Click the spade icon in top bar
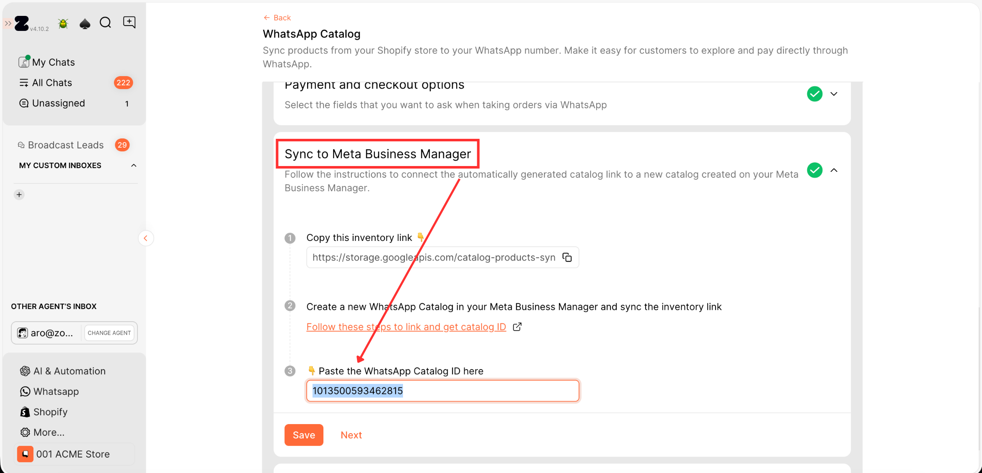This screenshot has height=473, width=982. (x=85, y=23)
